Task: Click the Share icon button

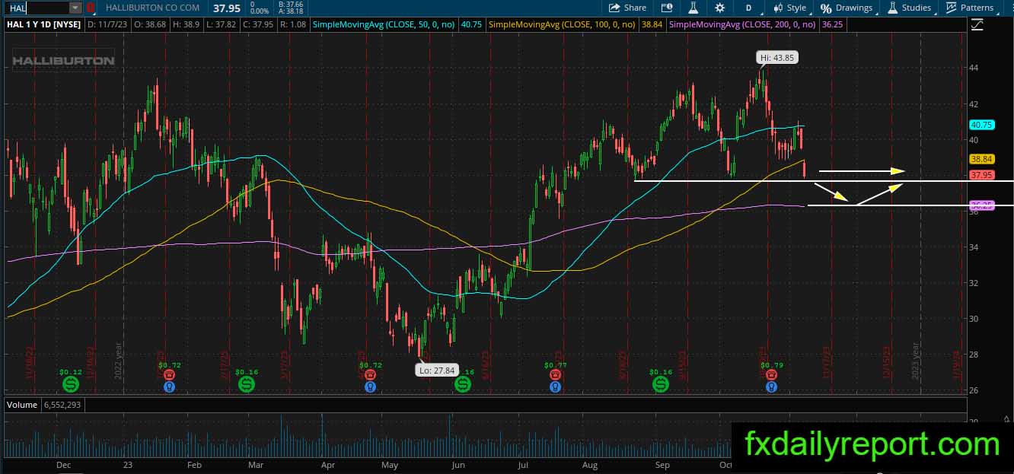Action: coord(628,8)
